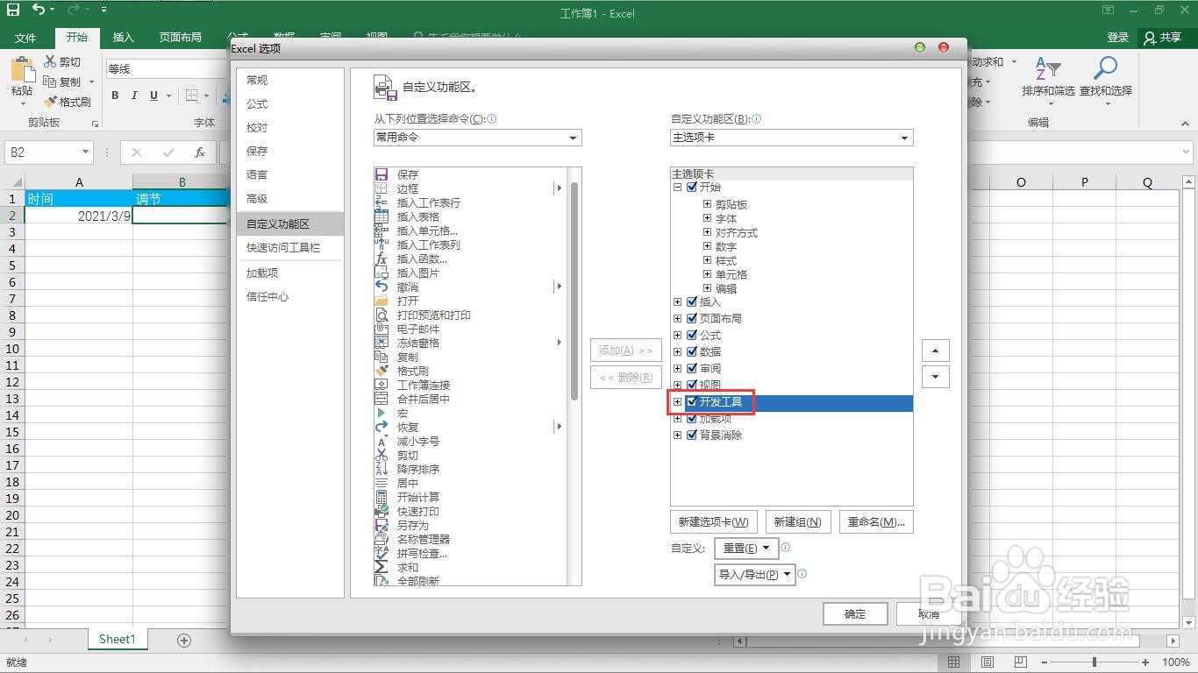Open Find and Select (查找和选择) in the ribbon
This screenshot has height=673, width=1198.
point(1106,79)
